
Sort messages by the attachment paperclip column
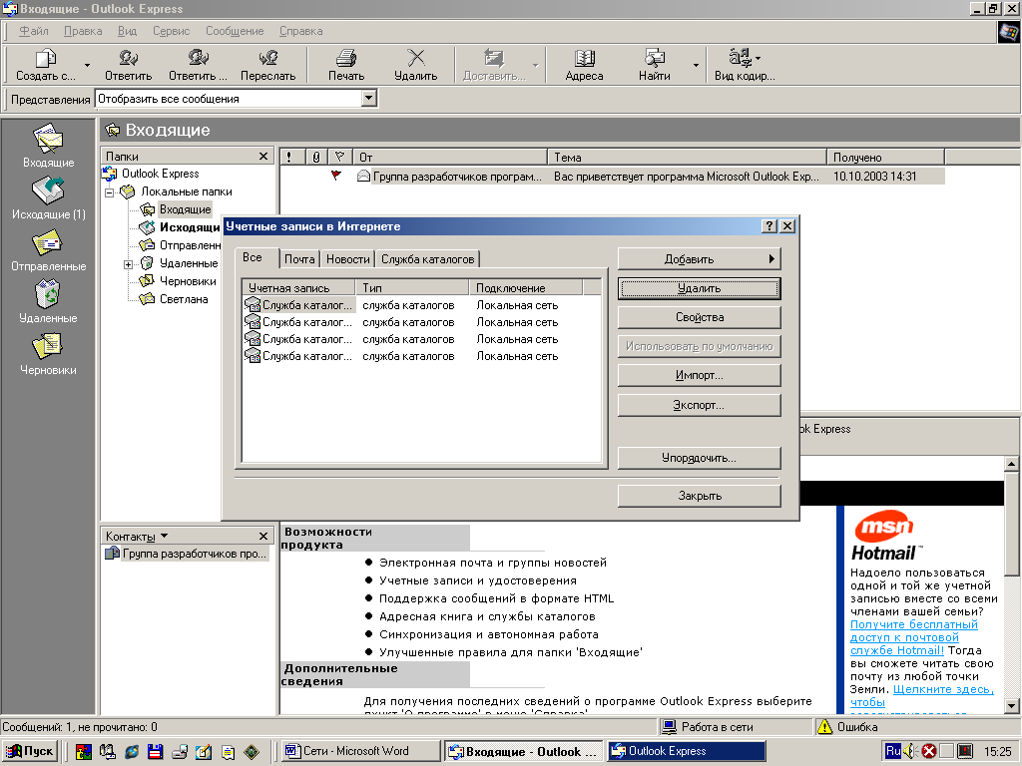click(x=315, y=157)
